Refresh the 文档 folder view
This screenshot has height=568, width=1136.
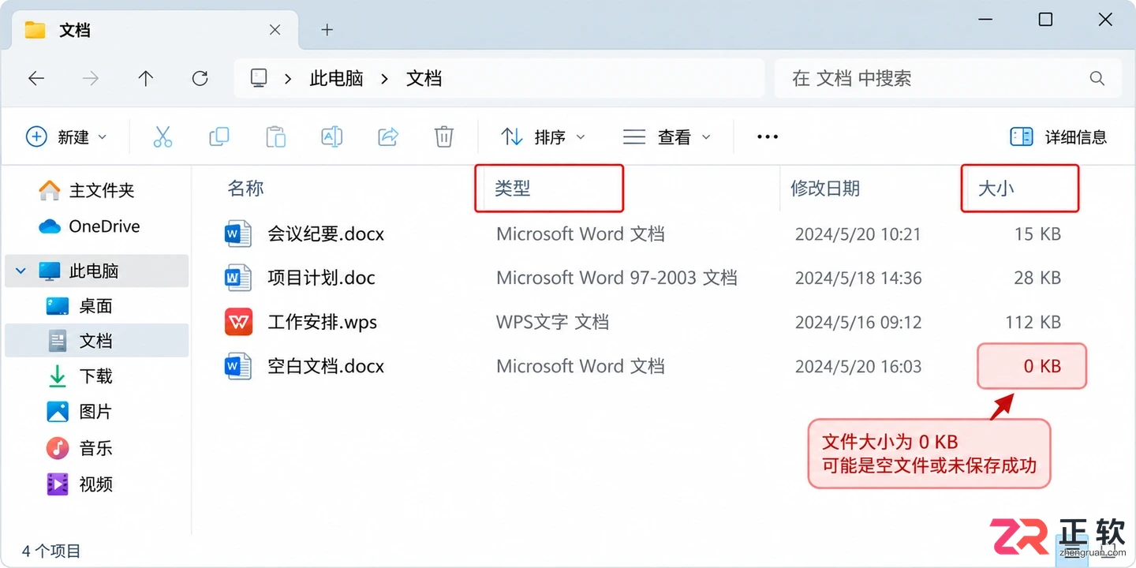[x=200, y=78]
